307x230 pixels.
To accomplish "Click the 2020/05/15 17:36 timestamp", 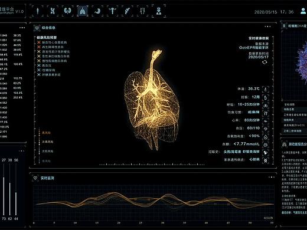I will [274, 12].
